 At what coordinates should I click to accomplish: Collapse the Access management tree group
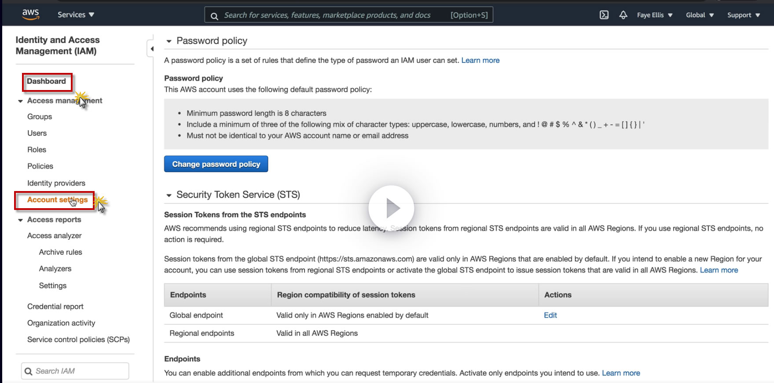click(20, 101)
